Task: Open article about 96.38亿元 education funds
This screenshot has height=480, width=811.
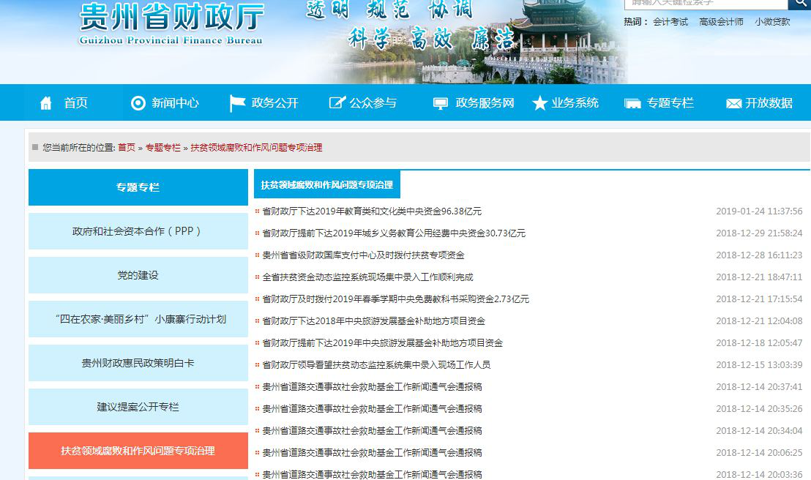Action: point(372,211)
